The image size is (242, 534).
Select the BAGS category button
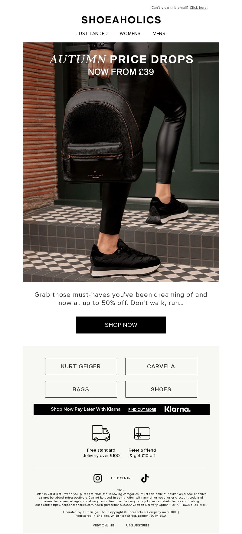[81, 390]
